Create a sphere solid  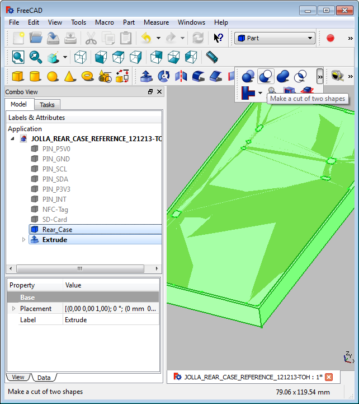tap(53, 76)
